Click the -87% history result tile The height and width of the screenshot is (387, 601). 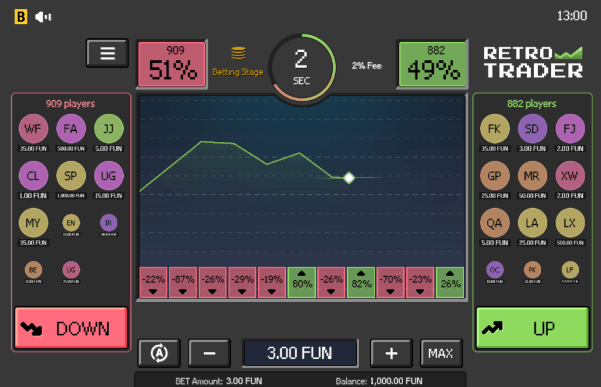(183, 283)
